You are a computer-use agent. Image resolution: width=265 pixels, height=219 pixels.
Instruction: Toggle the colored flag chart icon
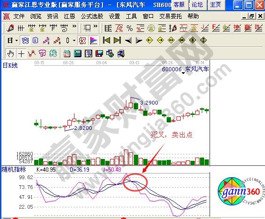point(94,40)
